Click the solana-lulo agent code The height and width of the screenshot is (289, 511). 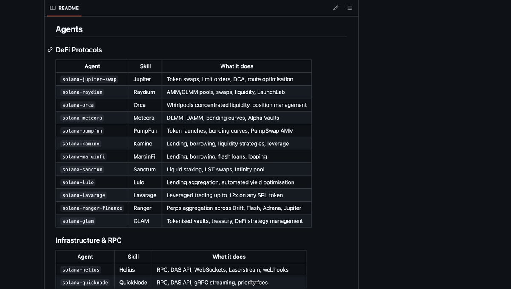pyautogui.click(x=78, y=182)
